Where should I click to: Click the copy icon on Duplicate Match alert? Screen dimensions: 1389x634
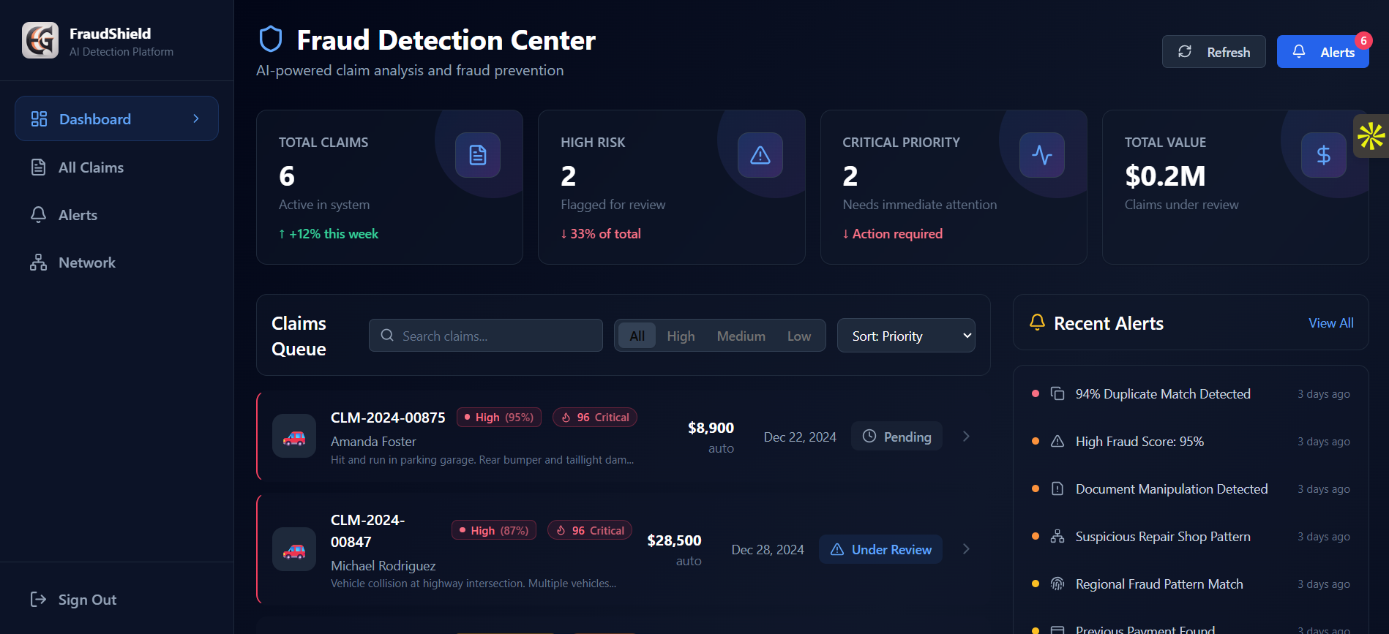click(1057, 393)
